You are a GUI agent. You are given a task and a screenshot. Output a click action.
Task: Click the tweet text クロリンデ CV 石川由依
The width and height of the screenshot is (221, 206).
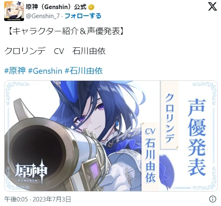click(55, 51)
